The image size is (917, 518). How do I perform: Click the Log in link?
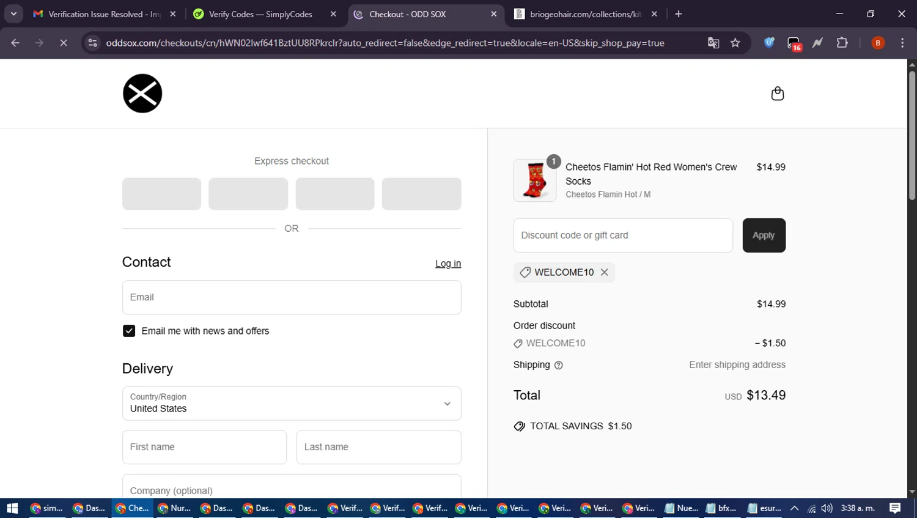pos(448,264)
